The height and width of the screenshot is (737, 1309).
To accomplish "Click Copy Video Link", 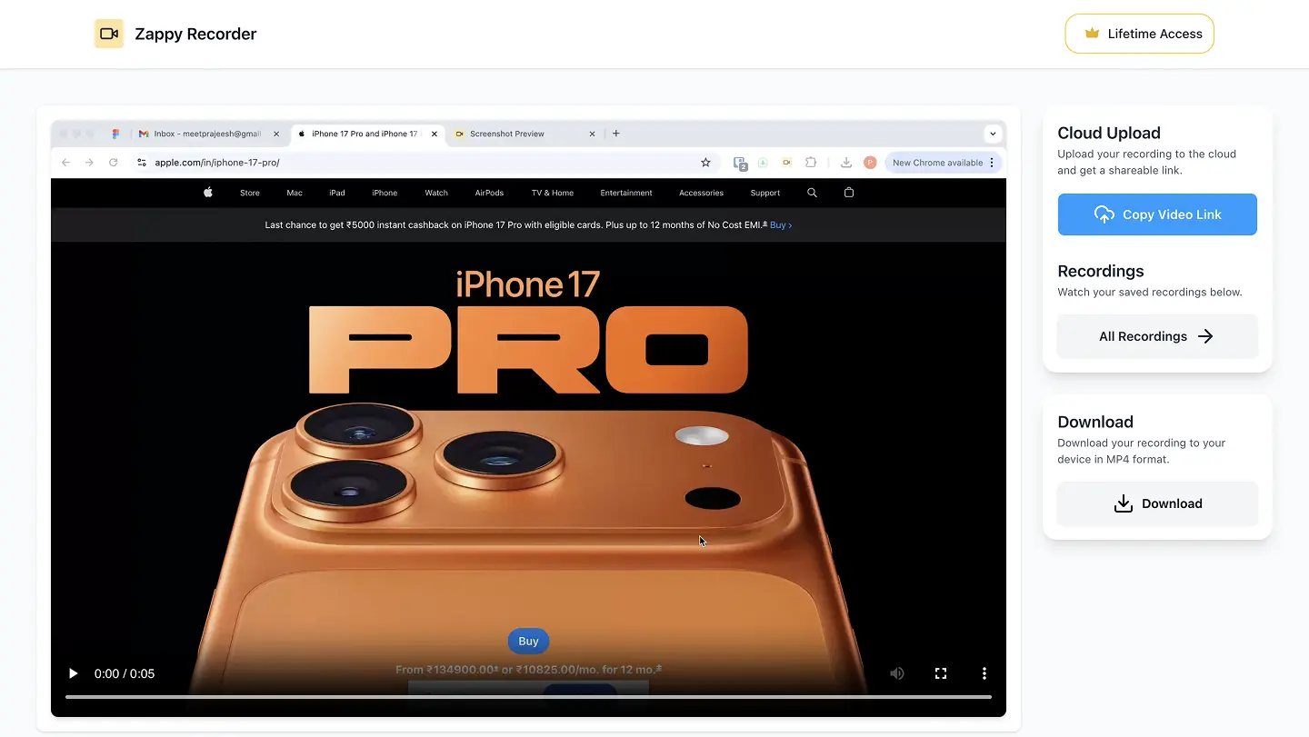I will 1156,214.
